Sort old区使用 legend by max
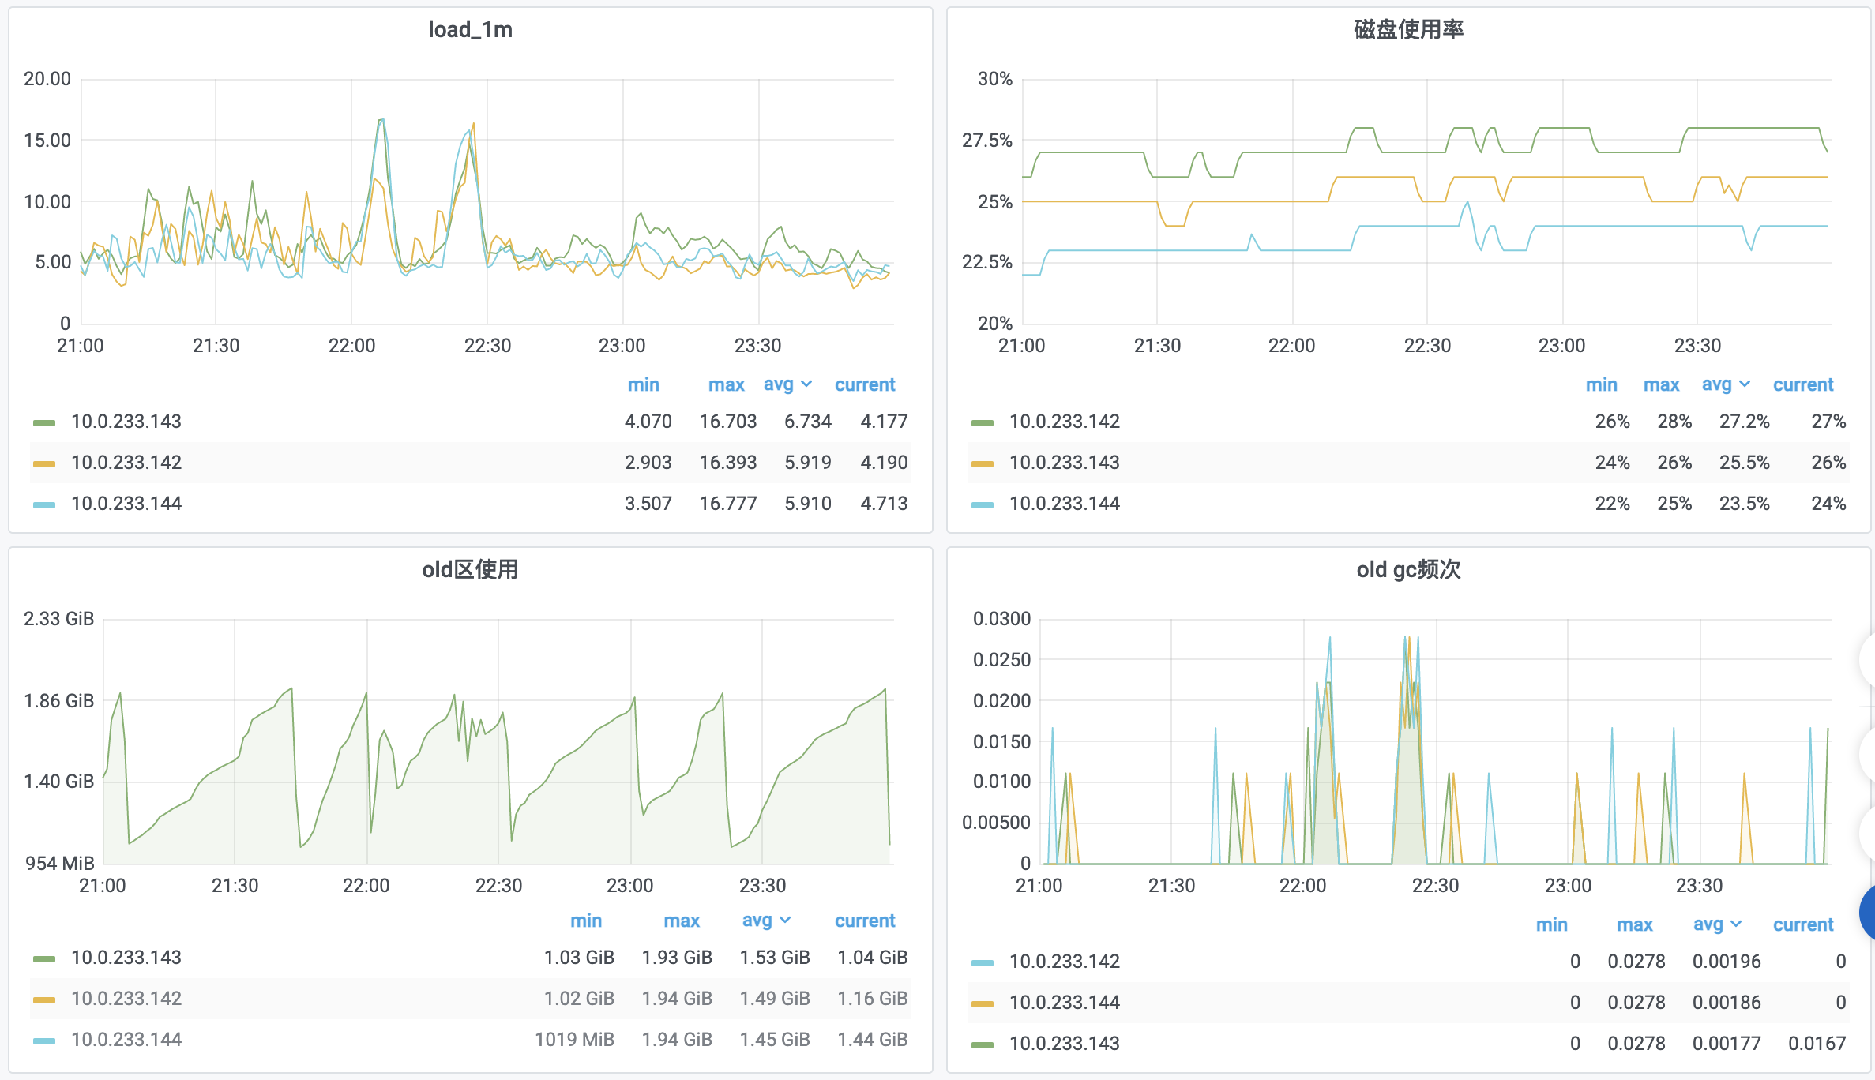 (x=682, y=921)
